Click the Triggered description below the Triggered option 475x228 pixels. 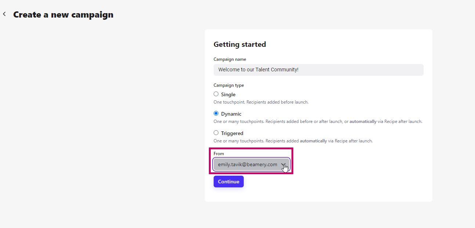293,141
